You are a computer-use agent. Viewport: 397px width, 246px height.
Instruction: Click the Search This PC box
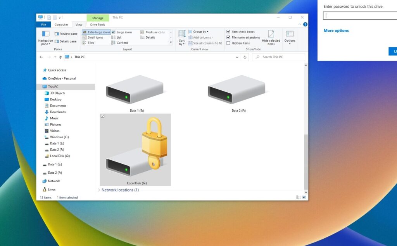(x=278, y=57)
